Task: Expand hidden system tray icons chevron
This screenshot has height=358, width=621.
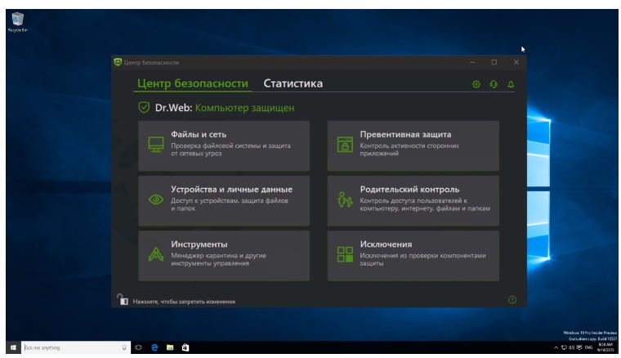Action: pyautogui.click(x=556, y=347)
